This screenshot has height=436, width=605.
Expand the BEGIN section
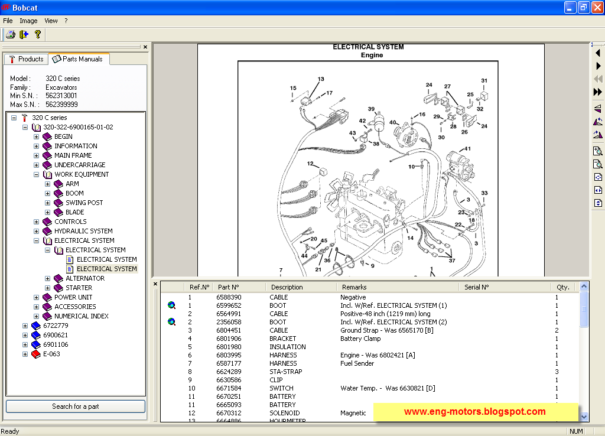[36, 136]
